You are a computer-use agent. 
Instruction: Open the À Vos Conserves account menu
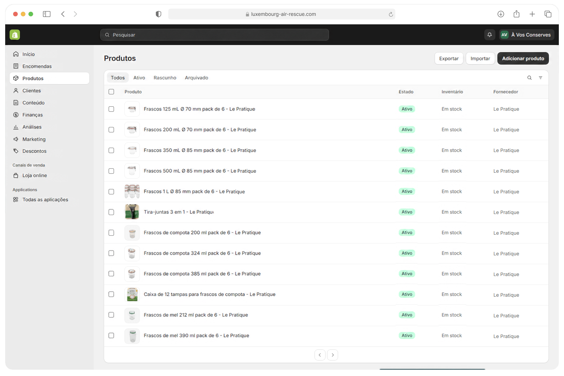(x=527, y=35)
